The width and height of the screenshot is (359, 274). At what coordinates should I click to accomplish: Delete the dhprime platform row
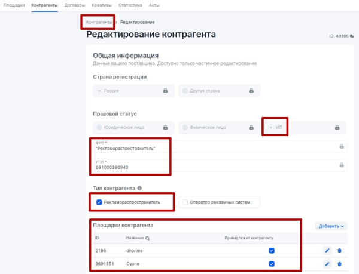pyautogui.click(x=340, y=251)
